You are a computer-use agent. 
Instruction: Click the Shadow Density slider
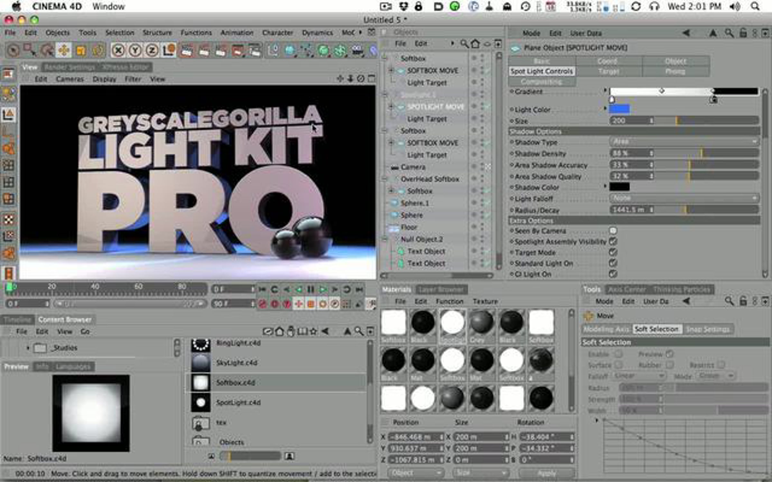706,153
